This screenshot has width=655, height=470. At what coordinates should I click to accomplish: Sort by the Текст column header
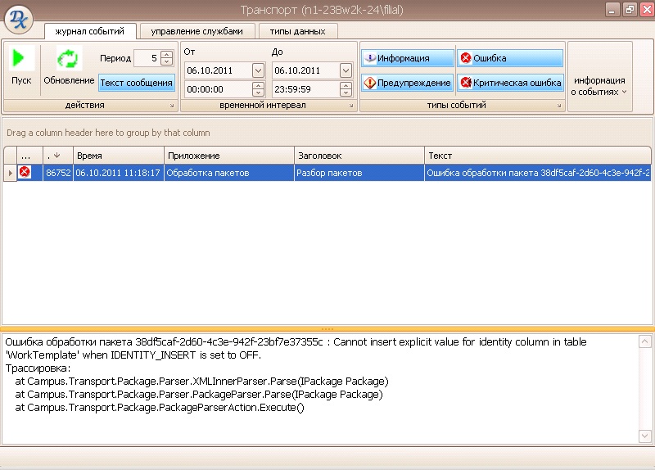pos(538,156)
